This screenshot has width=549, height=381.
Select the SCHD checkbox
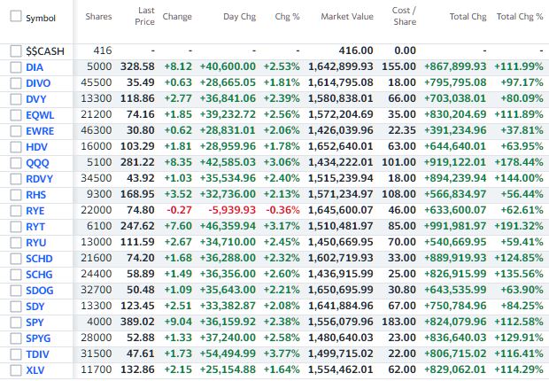16,258
